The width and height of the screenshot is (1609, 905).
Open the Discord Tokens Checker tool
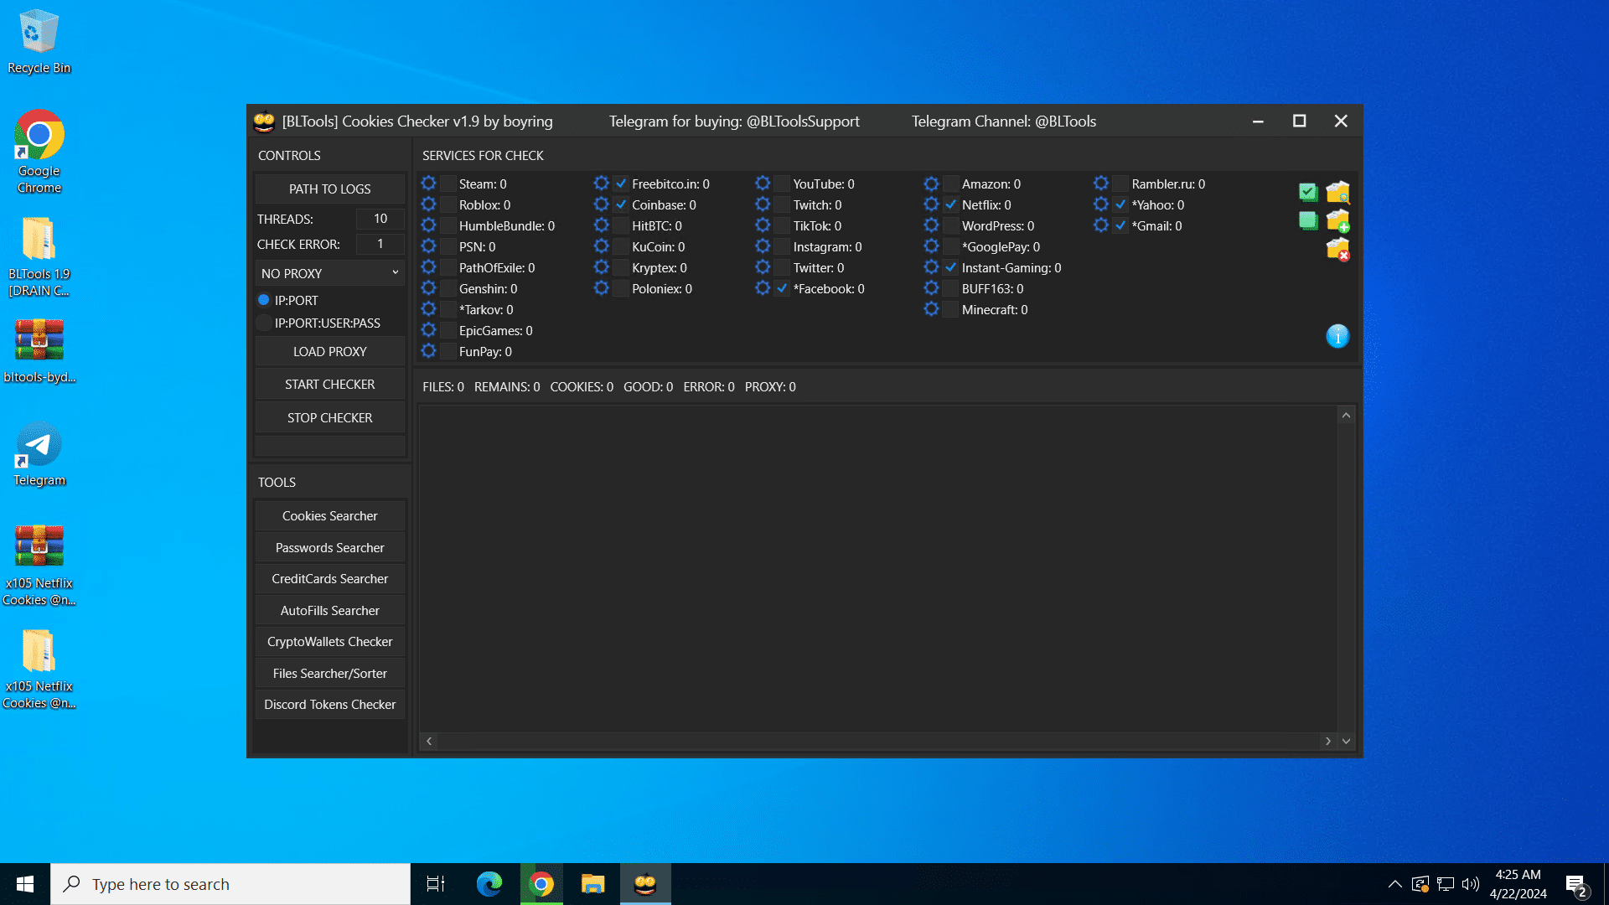[329, 704]
